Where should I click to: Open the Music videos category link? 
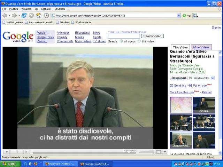tap(83, 41)
